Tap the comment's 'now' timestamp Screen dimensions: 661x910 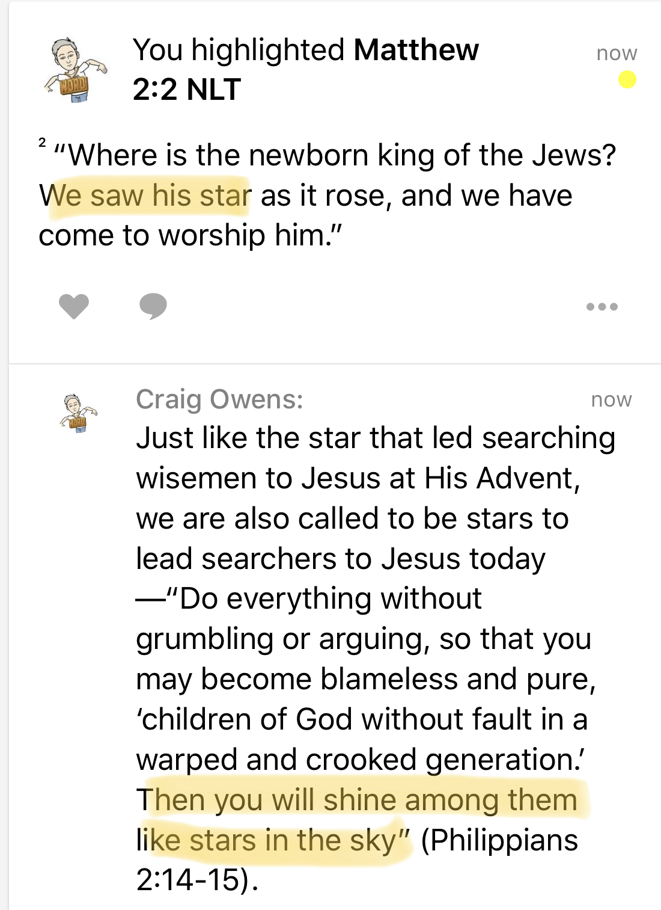coord(611,399)
